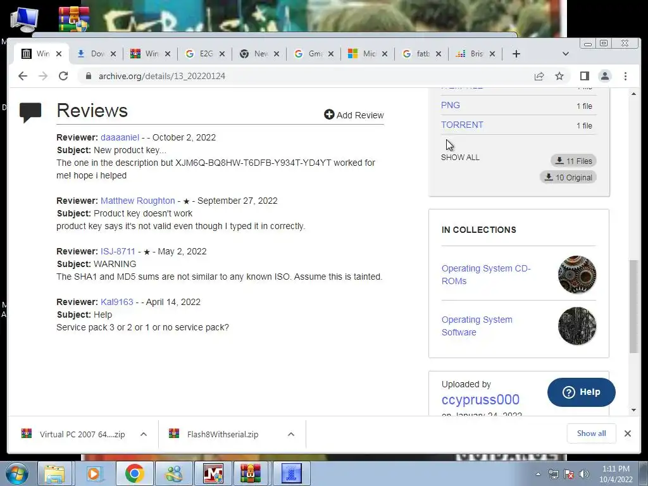Viewport: 648px width, 486px height.
Task: Bookmark this page with the star icon
Action: 559,76
